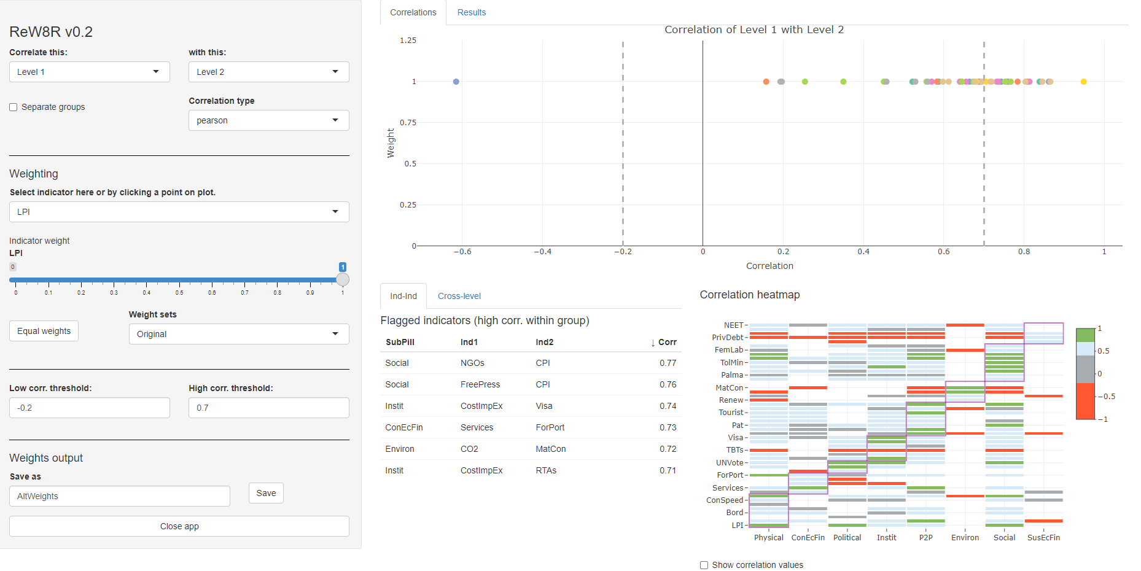Click the NGOs cell in table
Viewport: 1141px width, 571px height.
(x=472, y=363)
